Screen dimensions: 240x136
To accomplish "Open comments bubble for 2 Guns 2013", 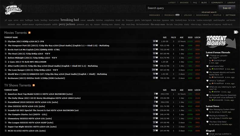I will coord(155,62).
